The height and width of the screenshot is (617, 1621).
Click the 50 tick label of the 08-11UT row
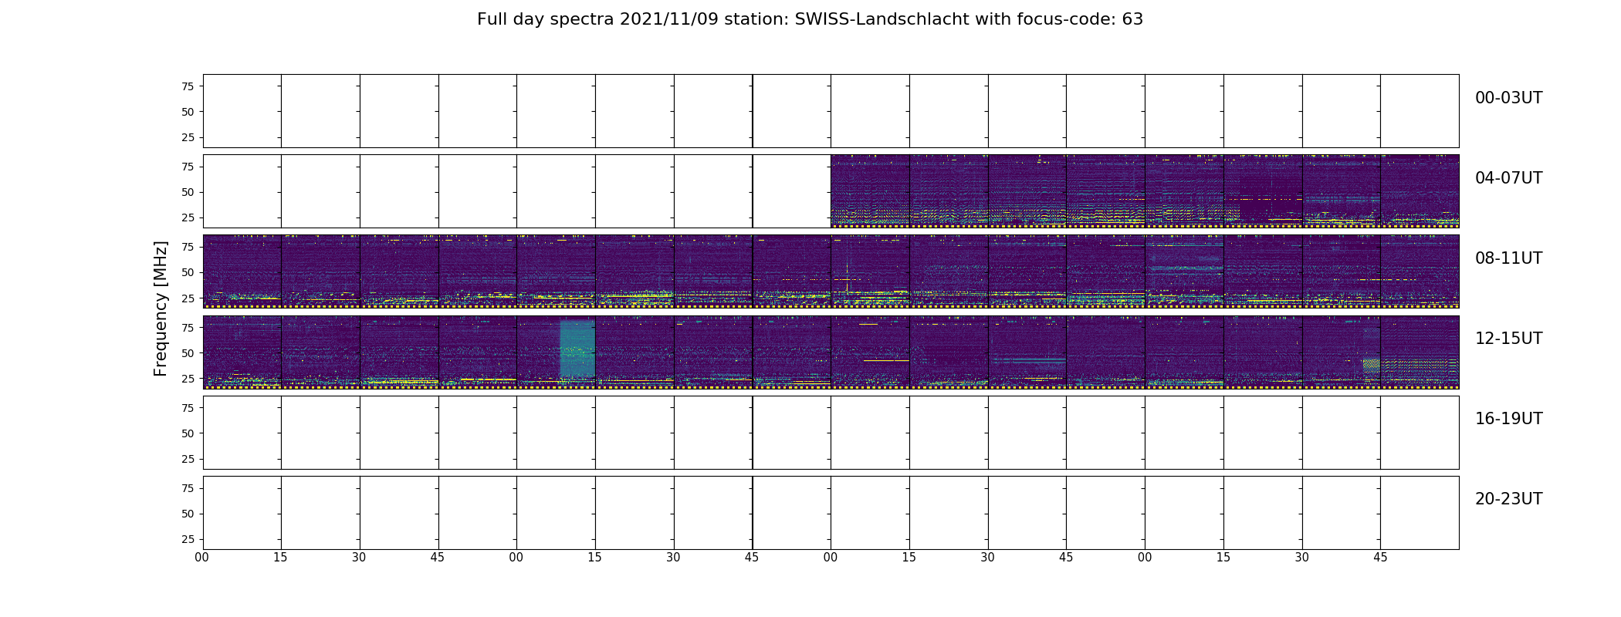[x=188, y=272]
